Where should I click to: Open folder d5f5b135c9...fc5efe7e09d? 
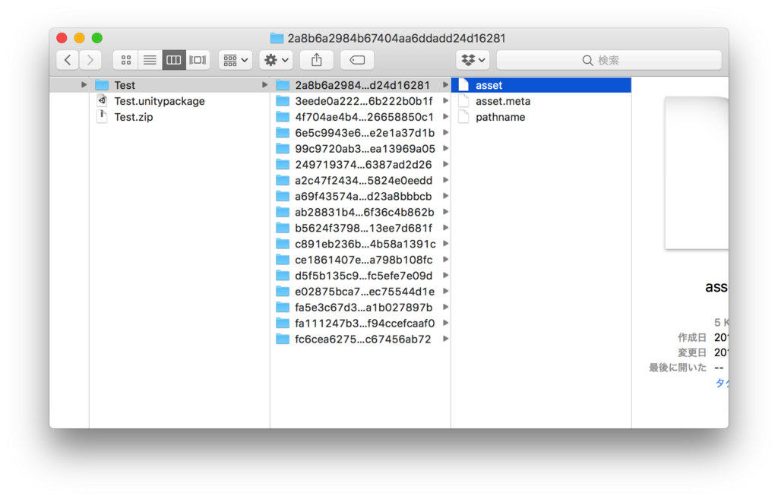coord(361,276)
